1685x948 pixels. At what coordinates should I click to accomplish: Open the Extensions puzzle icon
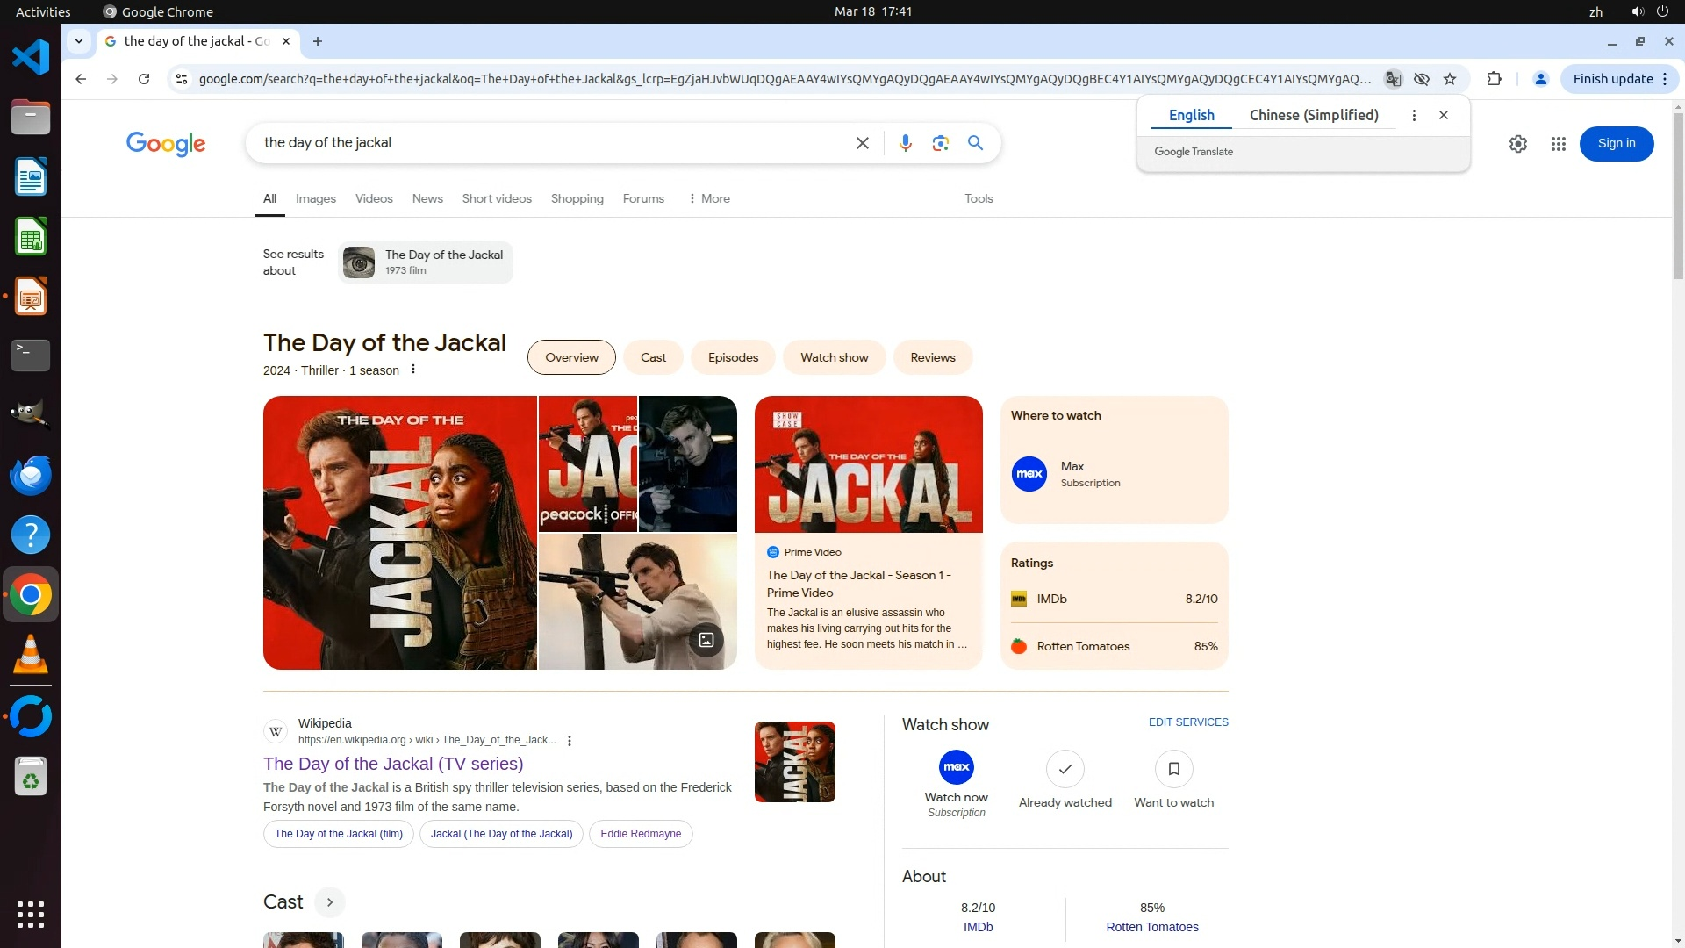point(1494,79)
